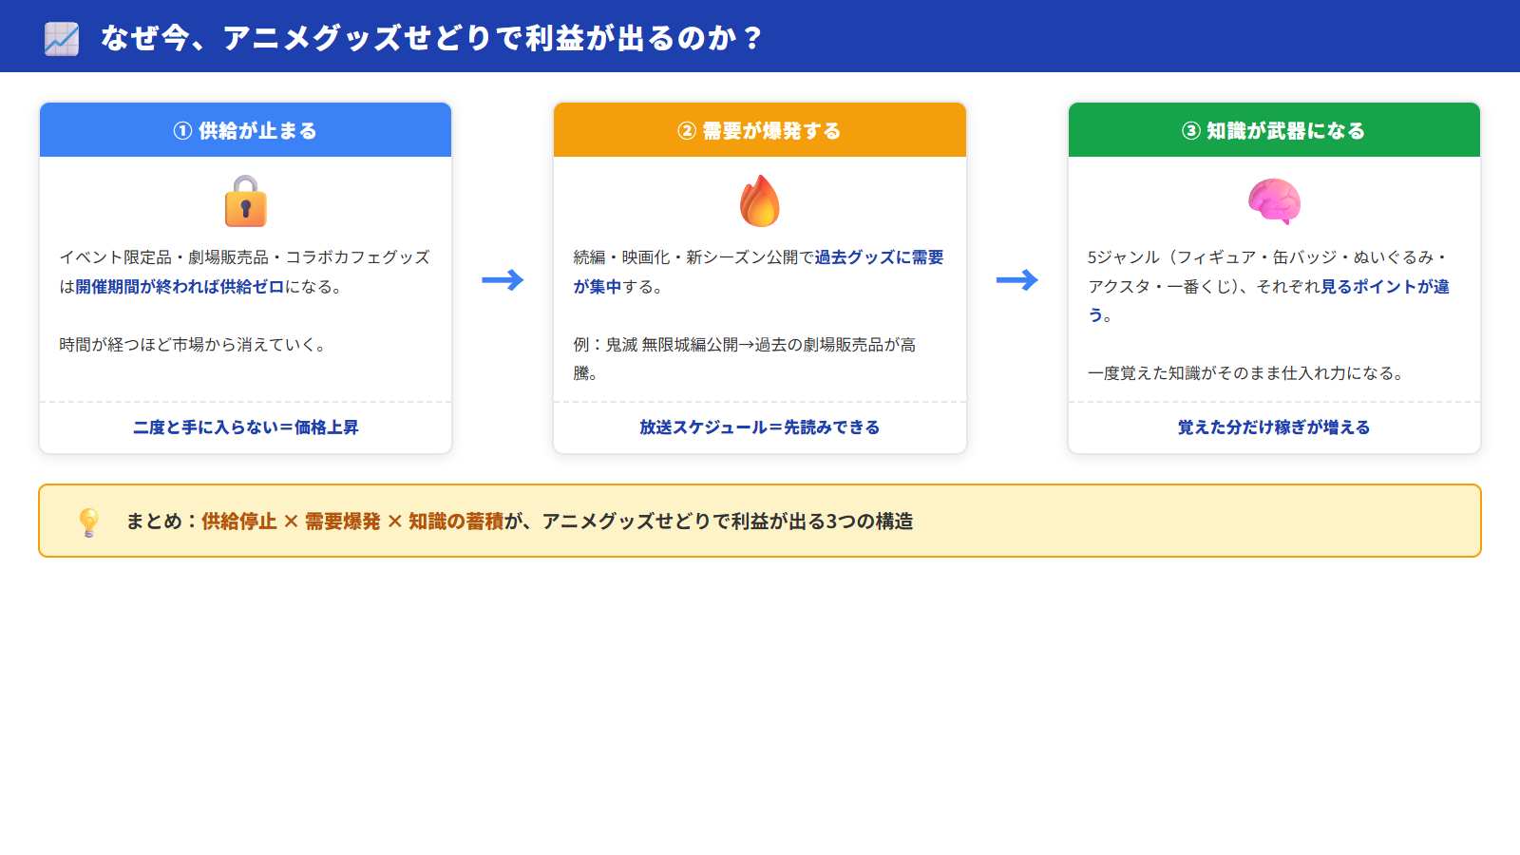This screenshot has width=1520, height=855.
Task: Click the orange「② 需要が爆発する」header
Action: point(759,130)
